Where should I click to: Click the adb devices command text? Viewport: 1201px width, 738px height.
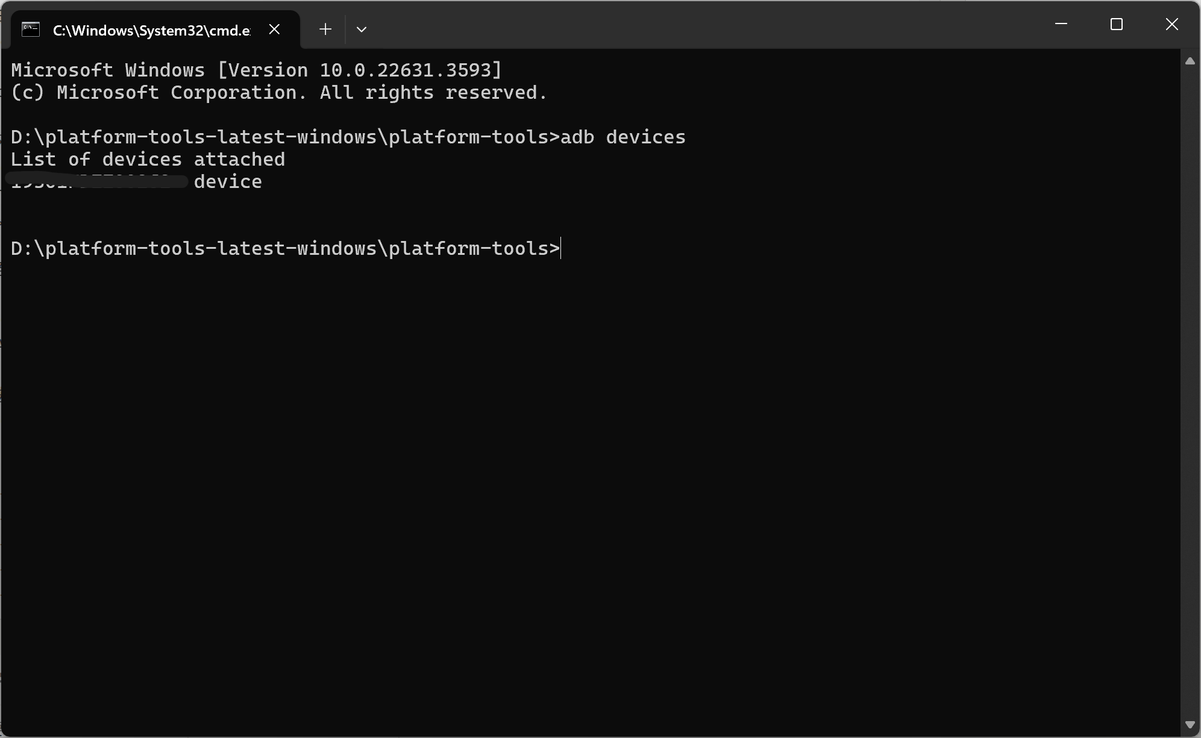[x=623, y=137]
